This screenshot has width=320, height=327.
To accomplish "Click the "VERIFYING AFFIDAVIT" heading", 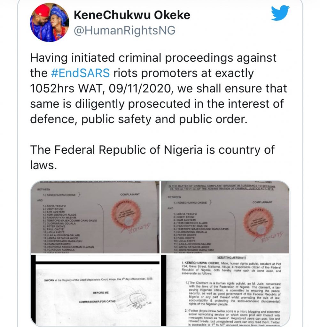I will (225, 257).
